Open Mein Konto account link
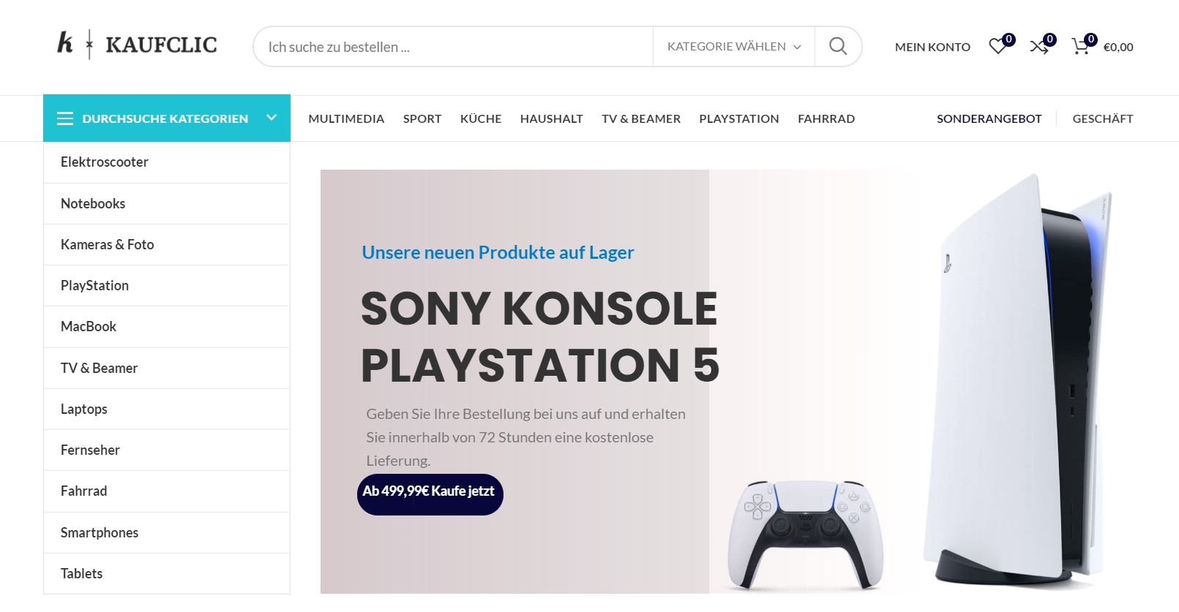This screenshot has height=612, width=1179. [x=932, y=47]
